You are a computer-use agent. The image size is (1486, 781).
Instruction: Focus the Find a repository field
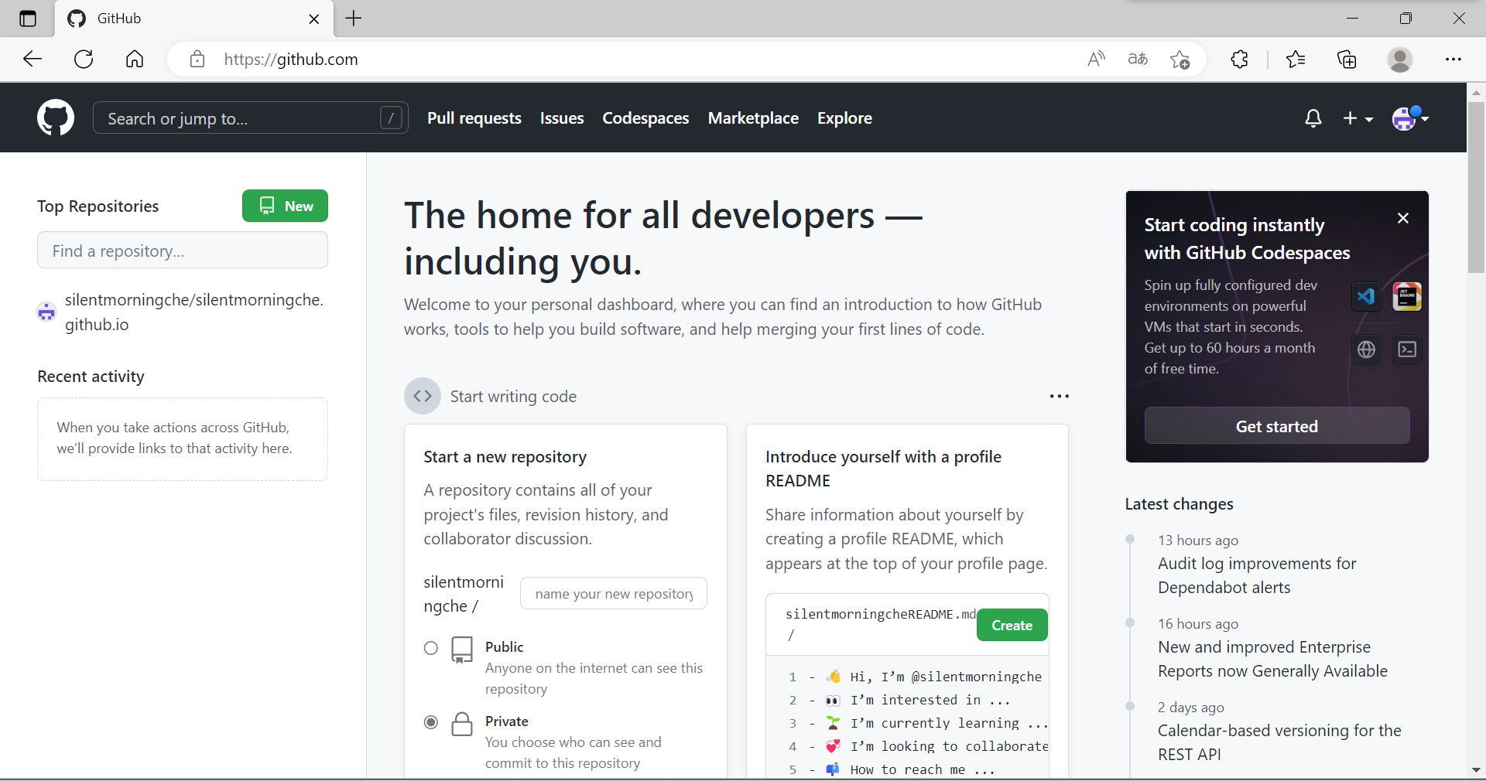point(183,251)
